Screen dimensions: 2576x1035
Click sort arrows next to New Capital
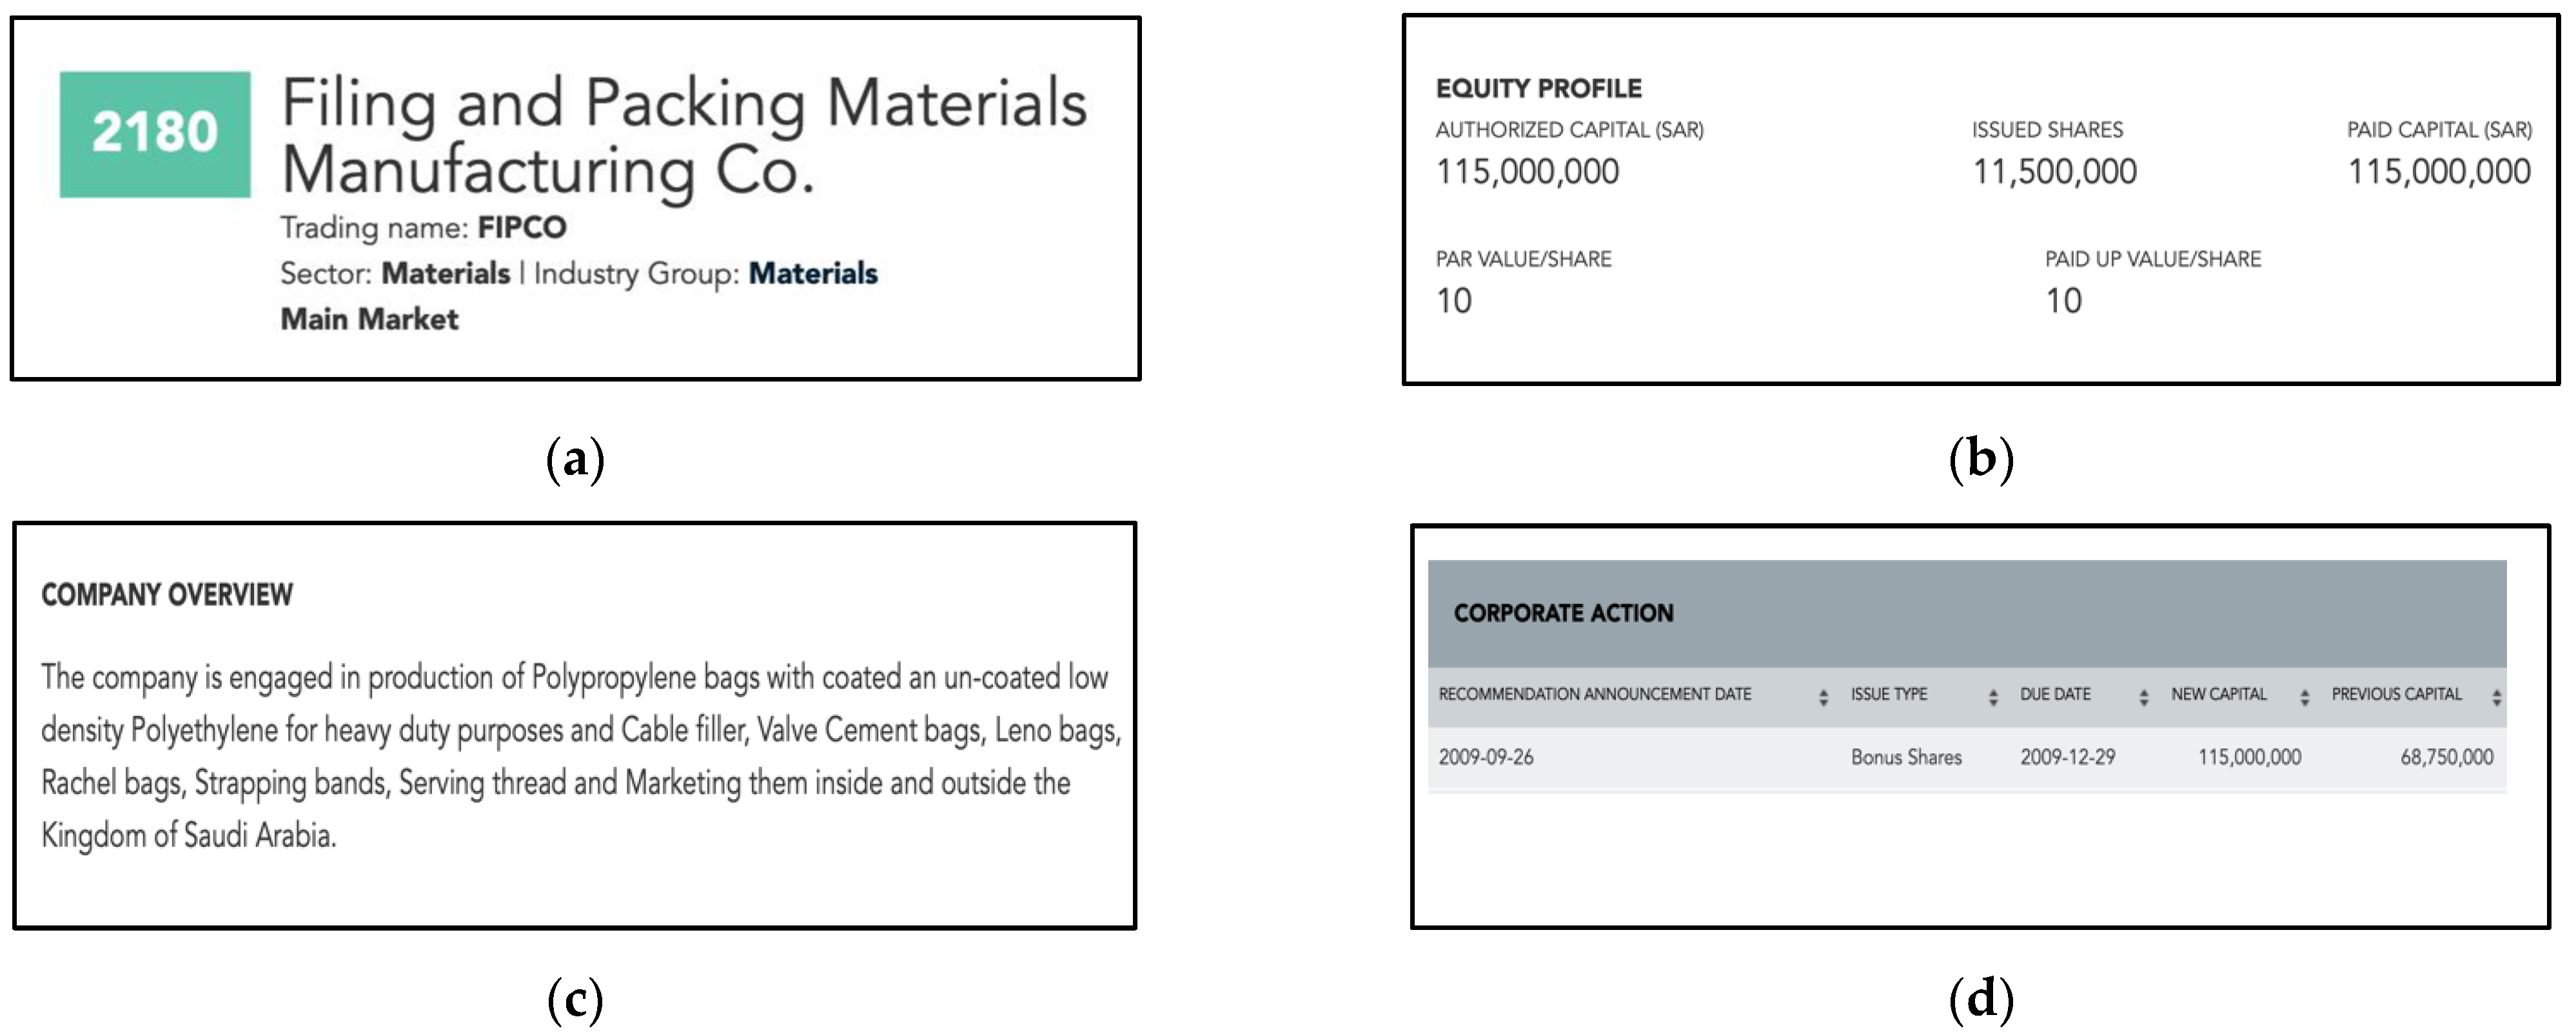click(x=2304, y=697)
